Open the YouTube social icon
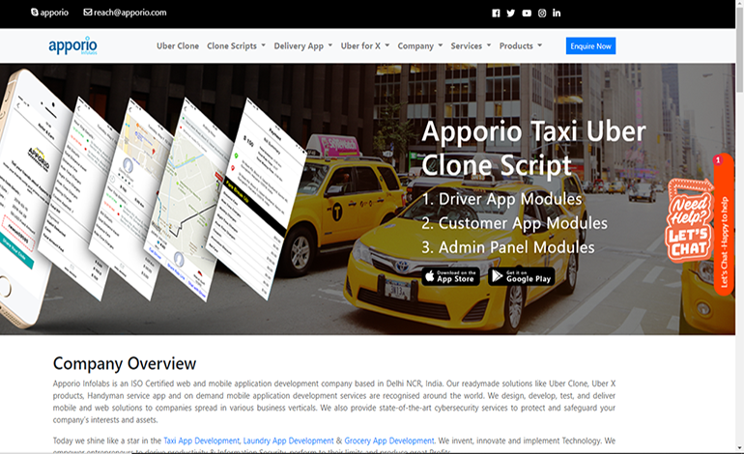Screen dimensions: 744x454 pyautogui.click(x=527, y=13)
